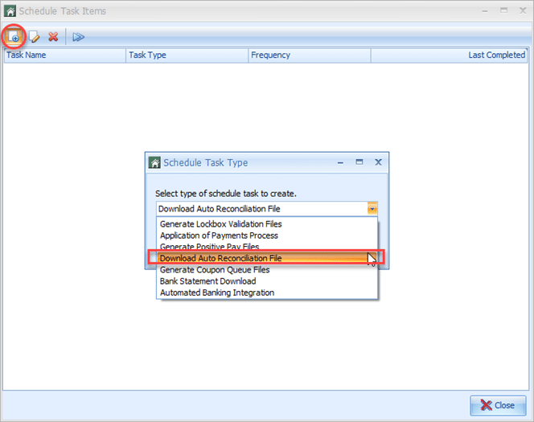Choose Application of Payments Process option
This screenshot has width=534, height=422.
[267, 236]
